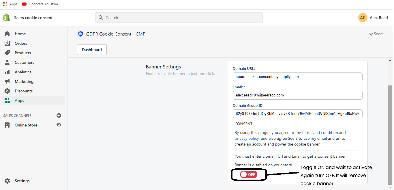Open the Apps grid icon in bookmarks bar
This screenshot has width=394, height=190.
click(5, 4)
